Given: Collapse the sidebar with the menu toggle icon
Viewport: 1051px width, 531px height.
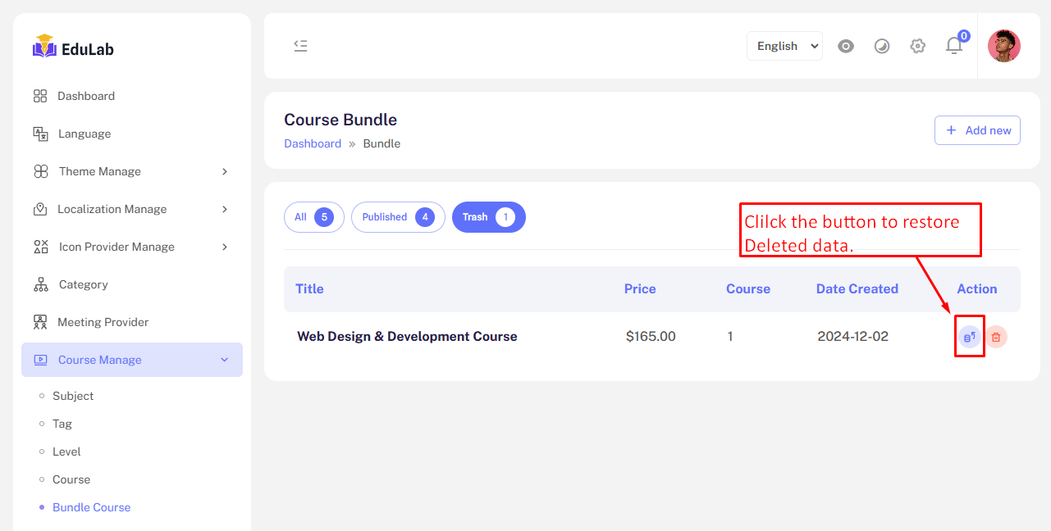Looking at the screenshot, I should pyautogui.click(x=300, y=46).
